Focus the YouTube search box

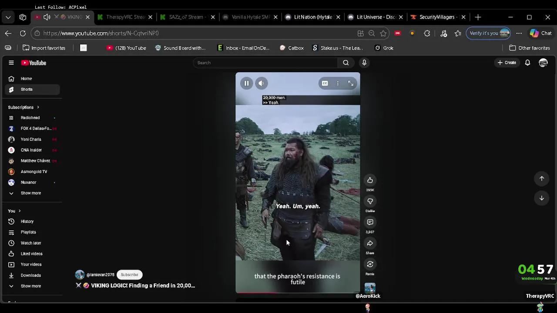click(265, 63)
